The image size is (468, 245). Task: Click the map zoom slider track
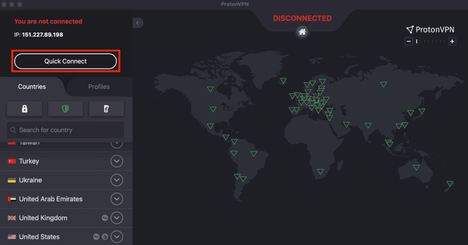pos(431,42)
